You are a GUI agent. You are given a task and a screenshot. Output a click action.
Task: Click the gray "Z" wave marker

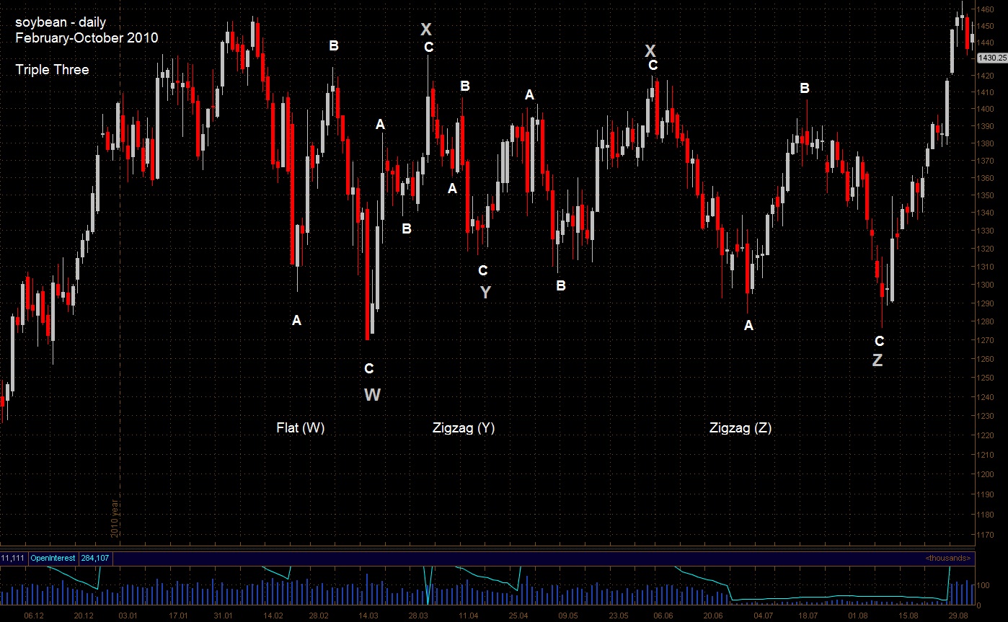coord(877,359)
